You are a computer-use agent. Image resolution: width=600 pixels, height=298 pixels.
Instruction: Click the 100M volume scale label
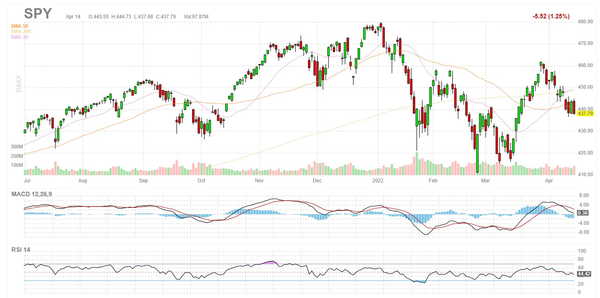[16, 165]
